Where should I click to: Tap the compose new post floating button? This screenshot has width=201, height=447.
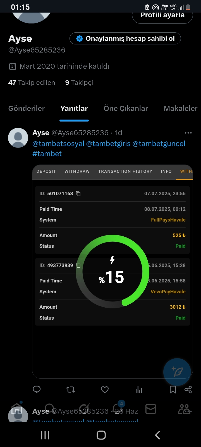pyautogui.click(x=177, y=372)
